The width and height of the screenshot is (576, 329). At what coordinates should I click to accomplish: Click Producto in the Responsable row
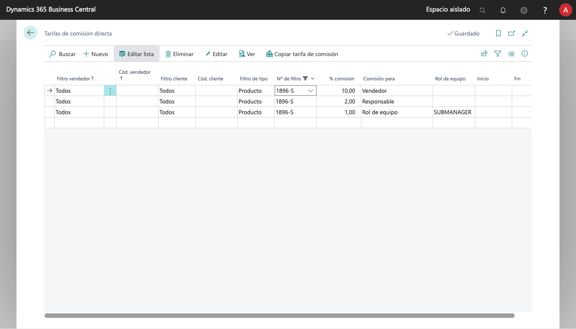[x=256, y=101]
